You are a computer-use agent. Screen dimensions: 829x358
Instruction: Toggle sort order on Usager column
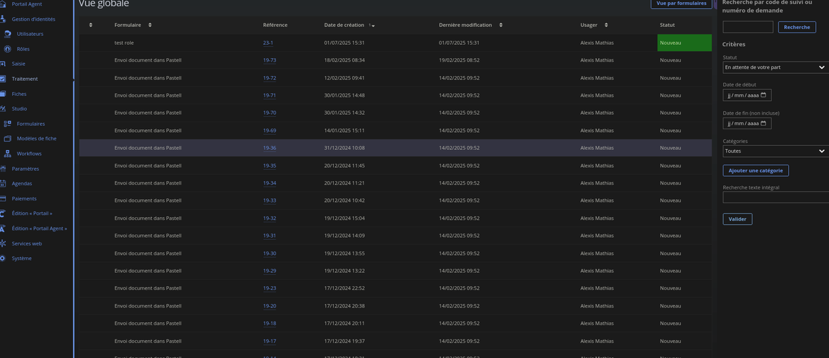(606, 25)
